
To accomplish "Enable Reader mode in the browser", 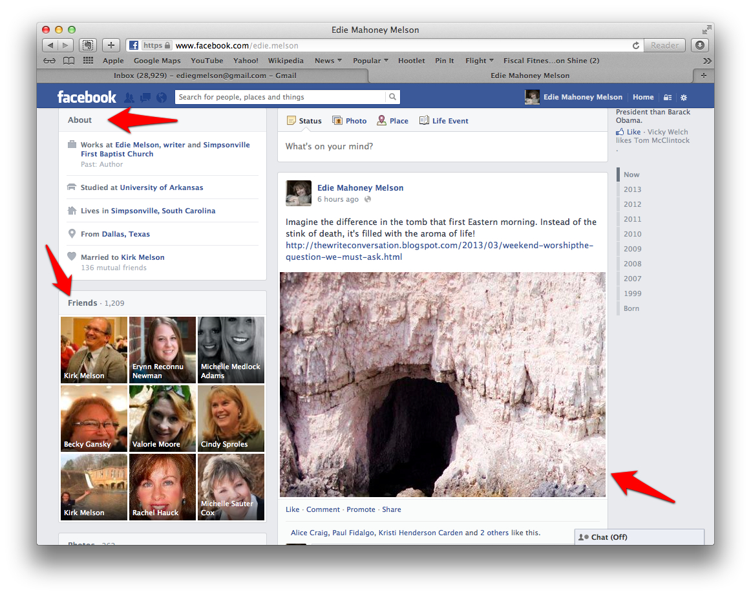I will coord(664,45).
